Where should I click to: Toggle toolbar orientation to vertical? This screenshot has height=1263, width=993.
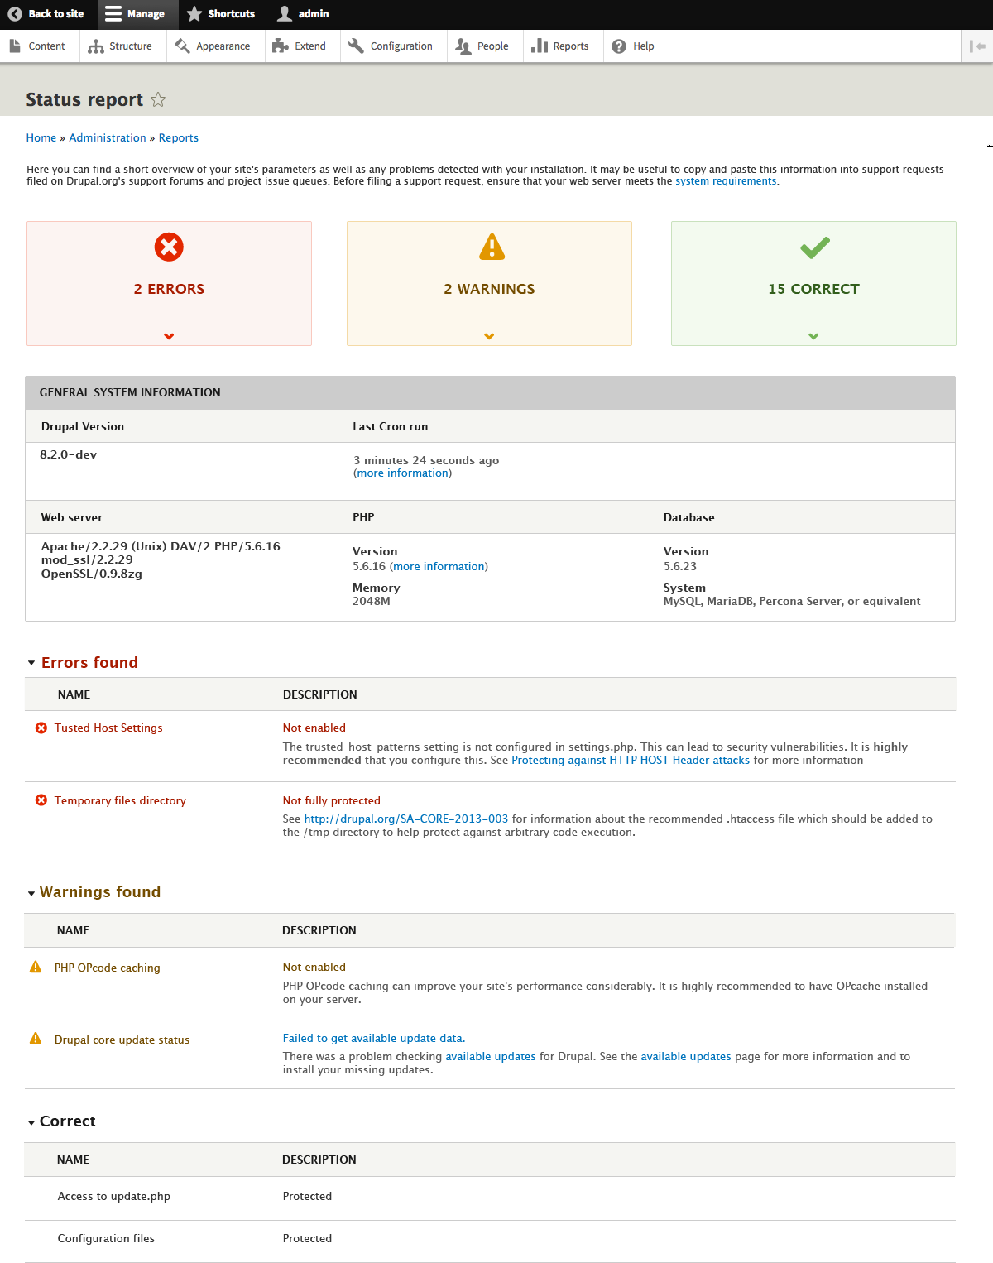click(x=977, y=46)
